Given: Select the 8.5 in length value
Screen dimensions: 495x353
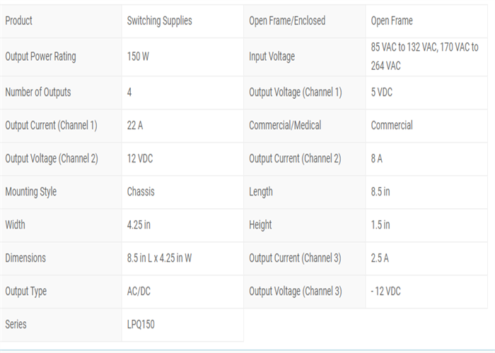Looking at the screenshot, I should (x=380, y=191).
